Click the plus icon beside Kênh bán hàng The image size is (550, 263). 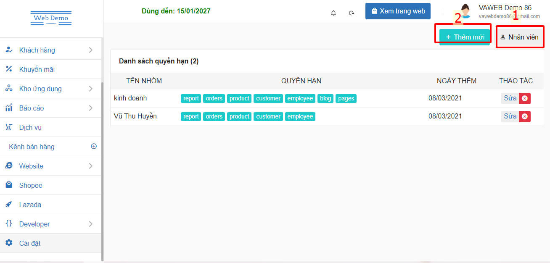tap(94, 147)
